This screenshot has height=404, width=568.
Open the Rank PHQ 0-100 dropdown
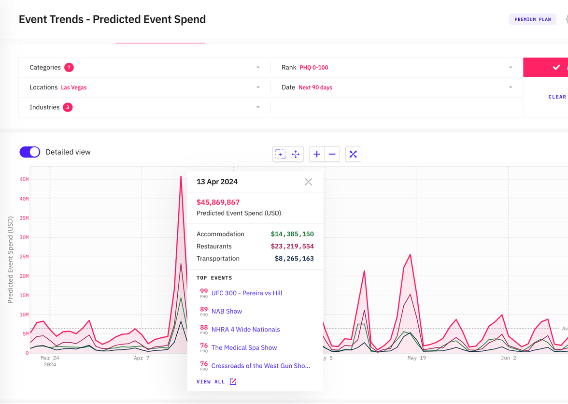[x=511, y=67]
